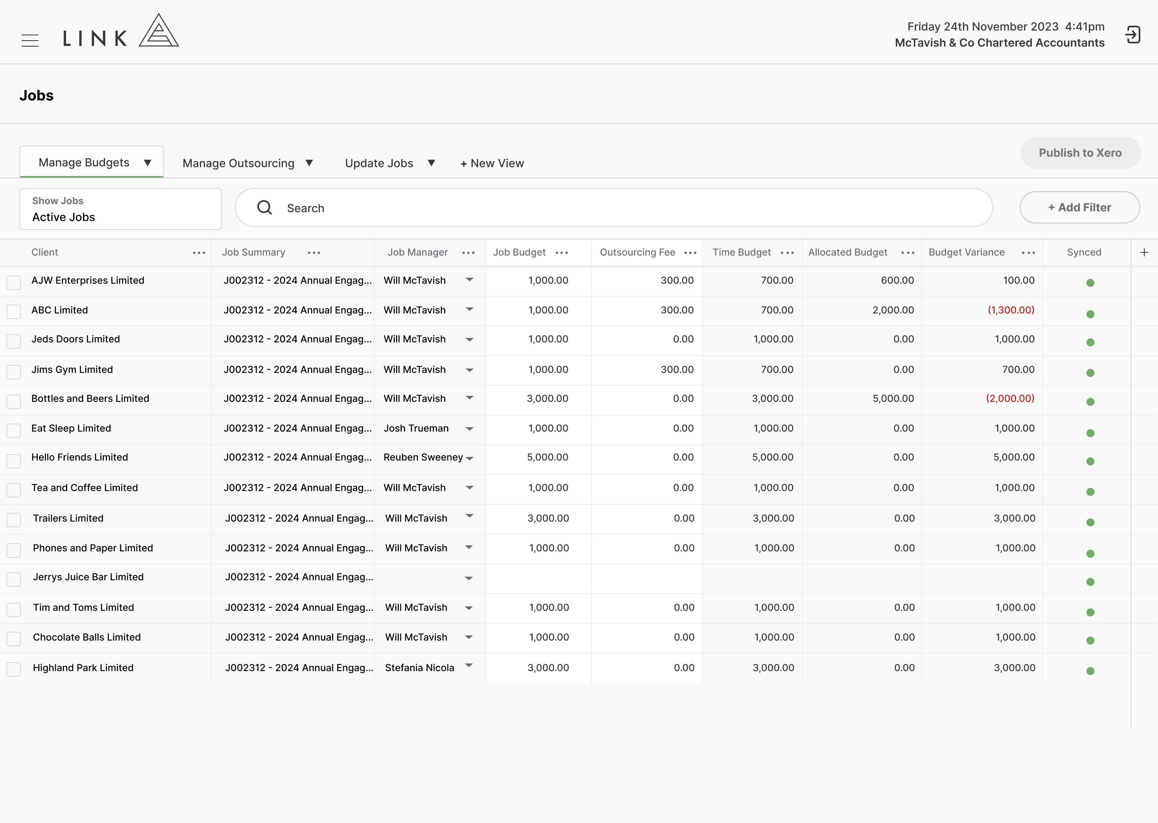Open Budget Variance column options dots
Viewport: 1158px width, 823px height.
[1029, 252]
